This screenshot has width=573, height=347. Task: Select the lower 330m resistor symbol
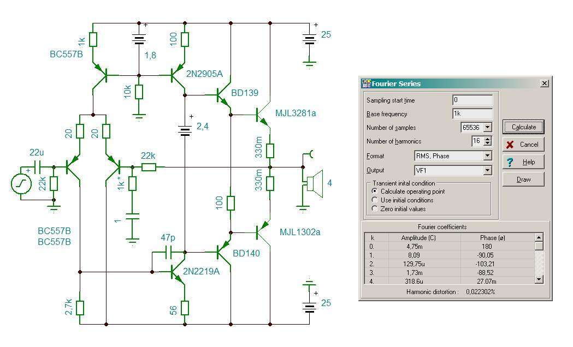click(270, 183)
